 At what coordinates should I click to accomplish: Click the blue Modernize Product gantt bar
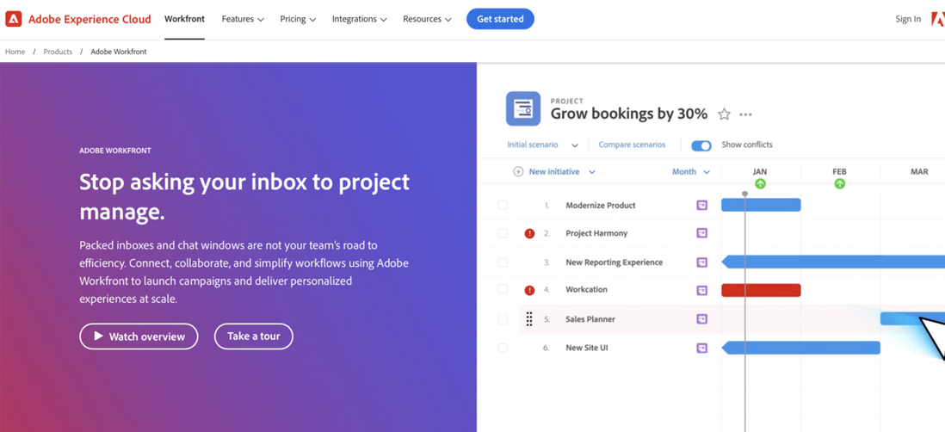click(x=761, y=205)
